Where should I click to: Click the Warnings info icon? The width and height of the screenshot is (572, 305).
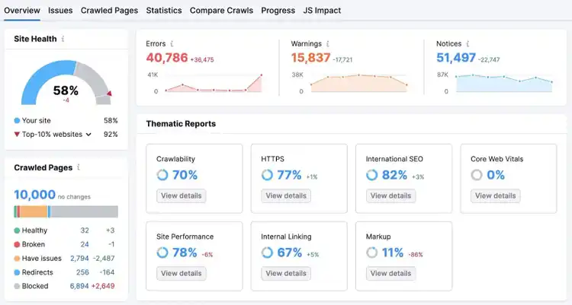click(328, 43)
